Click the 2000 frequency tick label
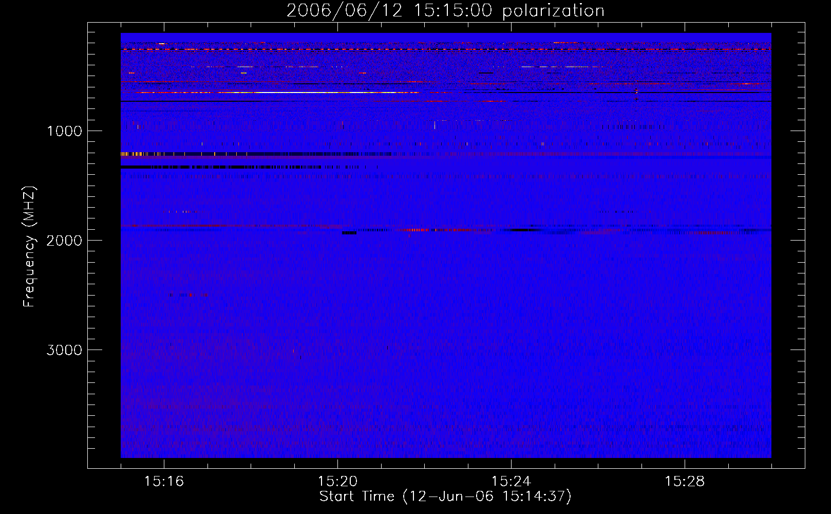The height and width of the screenshot is (514, 831). [64, 241]
